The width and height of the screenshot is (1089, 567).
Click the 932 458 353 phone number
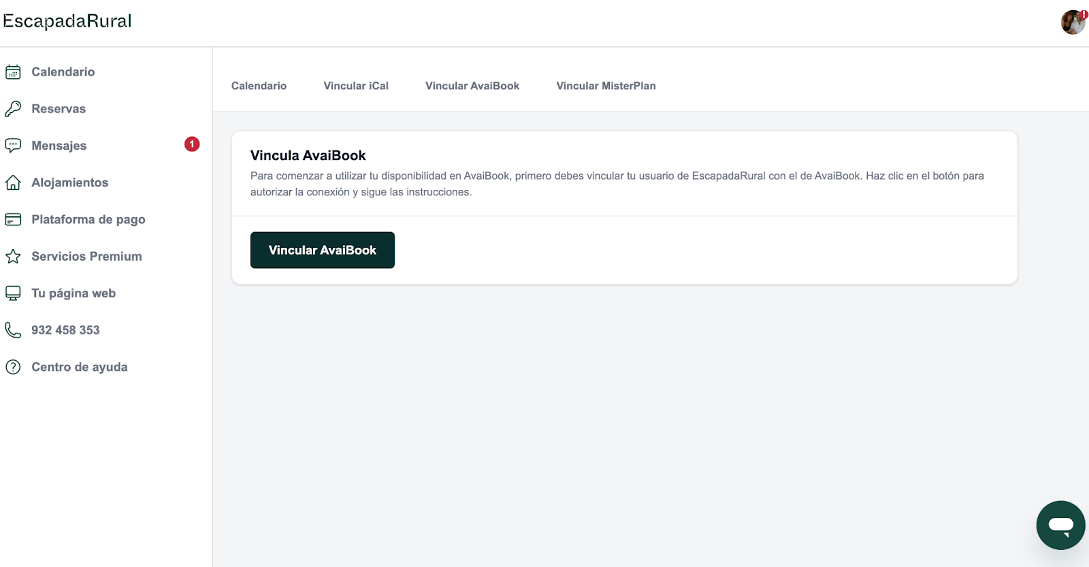[65, 330]
